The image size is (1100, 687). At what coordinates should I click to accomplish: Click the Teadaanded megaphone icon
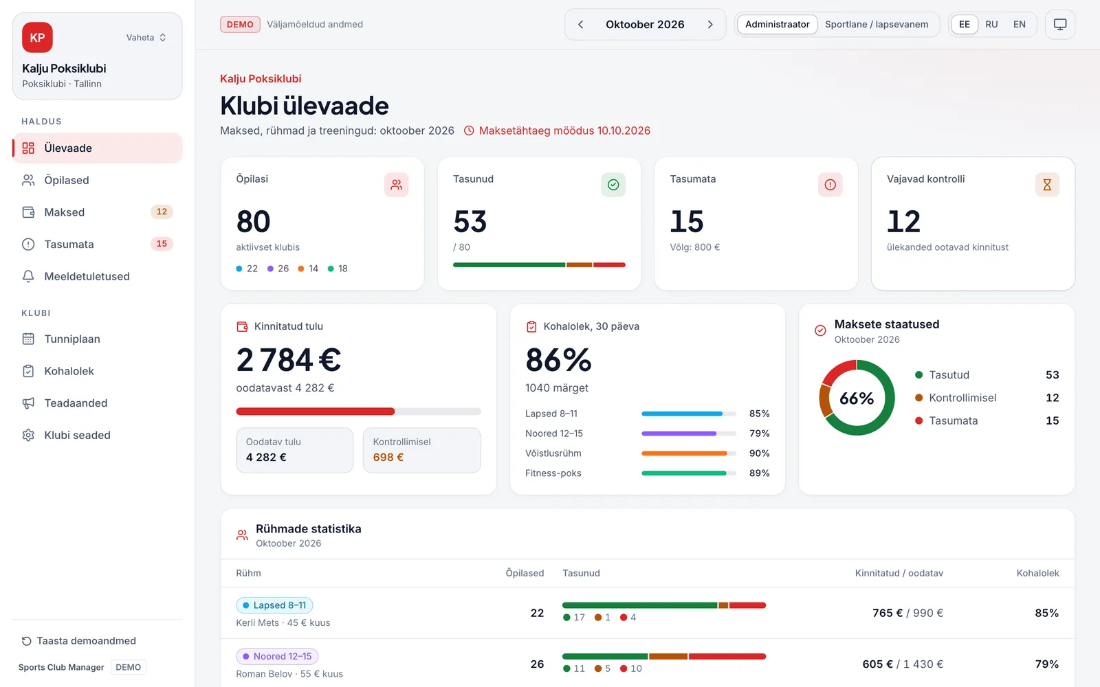28,403
